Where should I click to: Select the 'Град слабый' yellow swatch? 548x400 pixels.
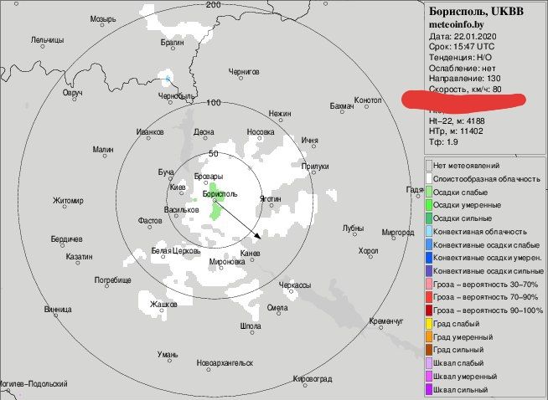(429, 324)
